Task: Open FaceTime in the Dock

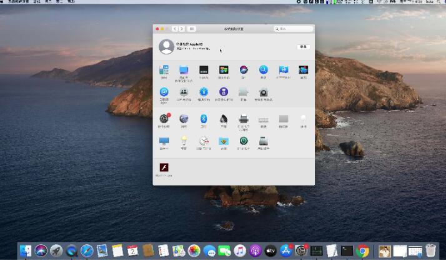Action: (x=224, y=251)
